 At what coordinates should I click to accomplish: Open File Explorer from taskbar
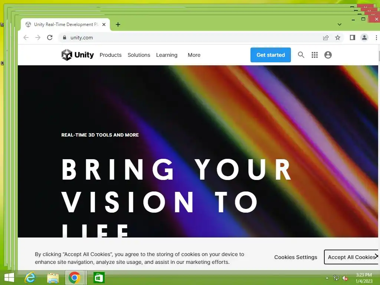(53, 278)
